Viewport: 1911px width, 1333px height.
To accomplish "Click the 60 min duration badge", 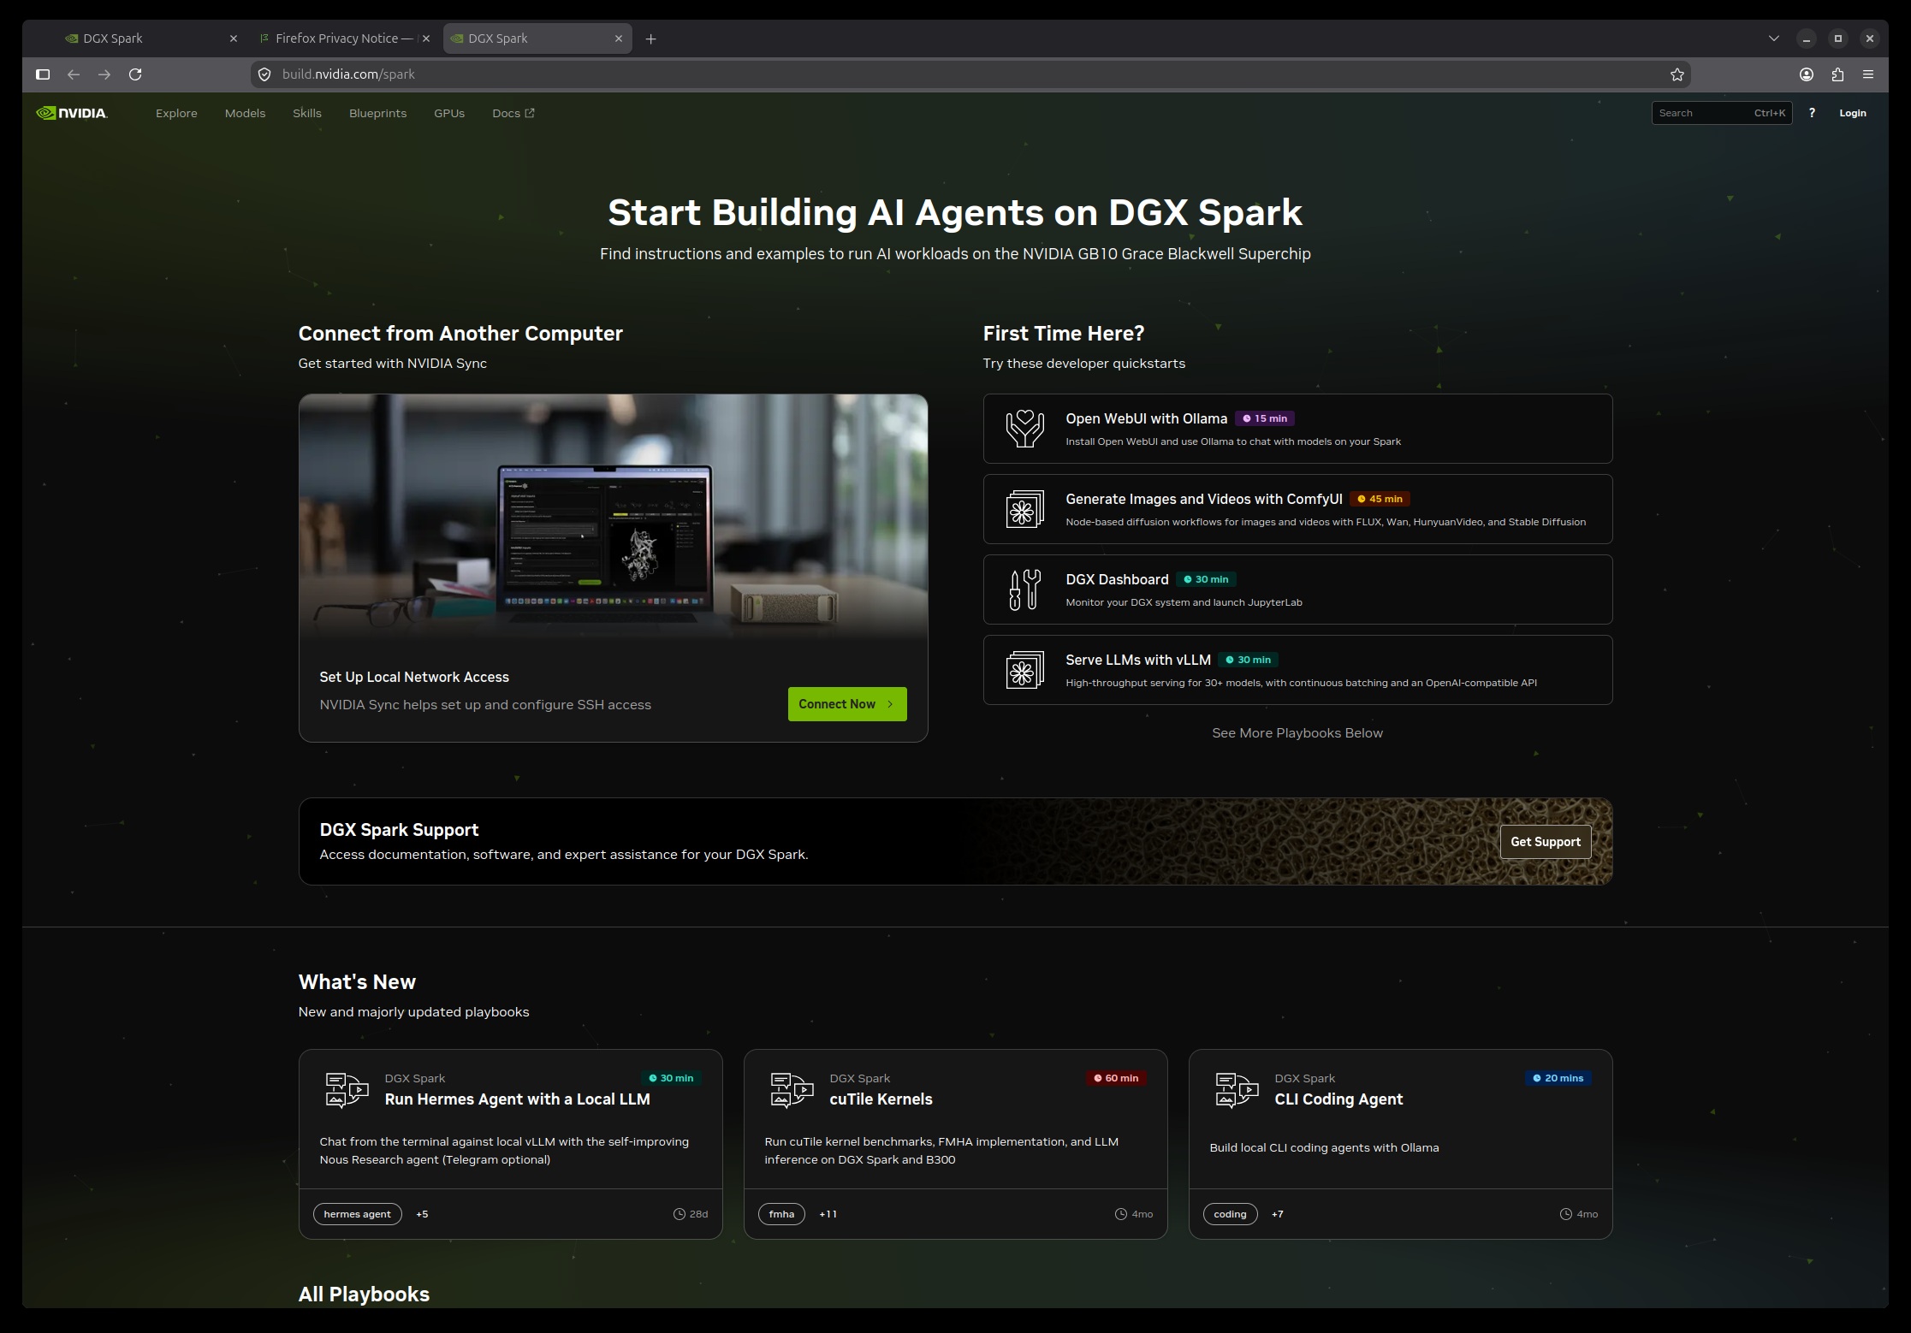I will coord(1116,1078).
